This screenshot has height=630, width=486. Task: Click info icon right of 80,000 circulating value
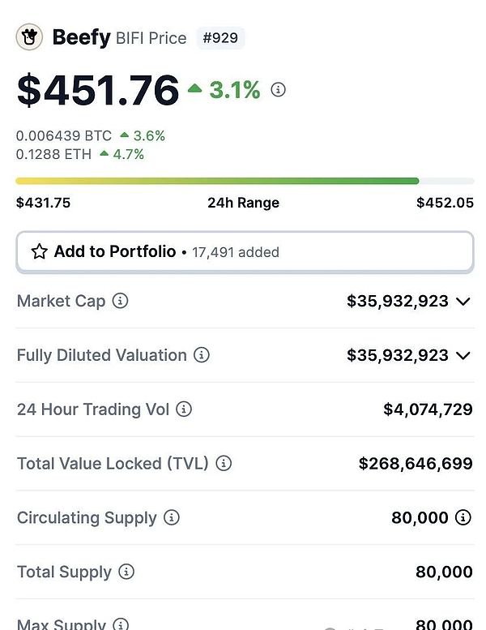point(463,517)
